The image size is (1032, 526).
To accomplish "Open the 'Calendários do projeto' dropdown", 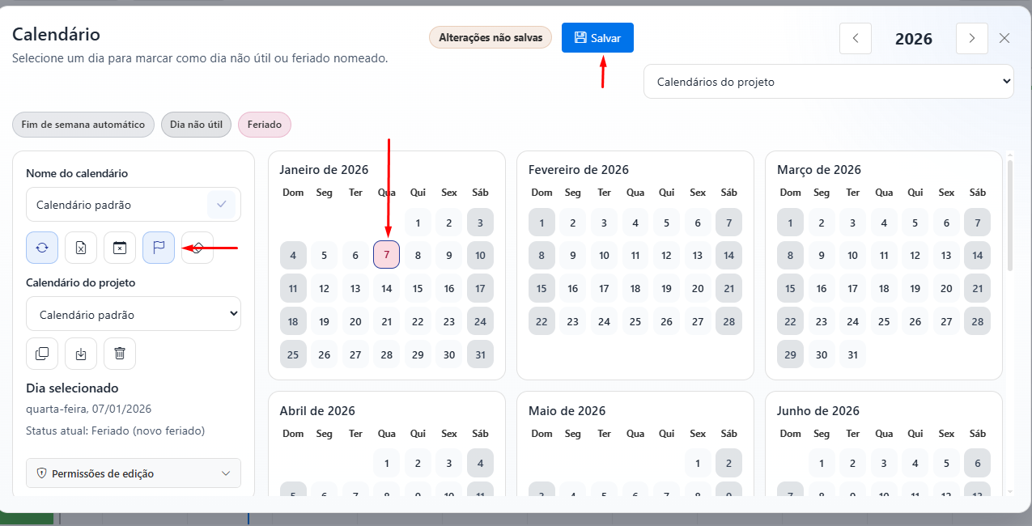I will pyautogui.click(x=828, y=82).
